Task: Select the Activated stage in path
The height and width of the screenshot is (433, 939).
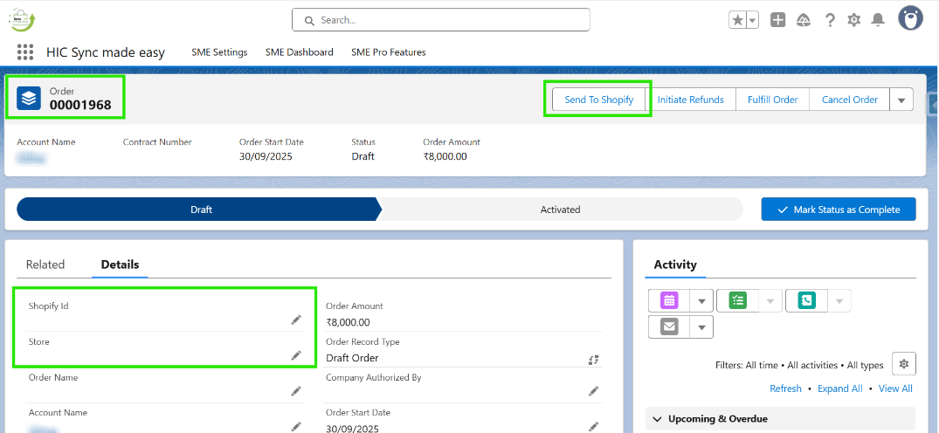Action: [x=560, y=210]
